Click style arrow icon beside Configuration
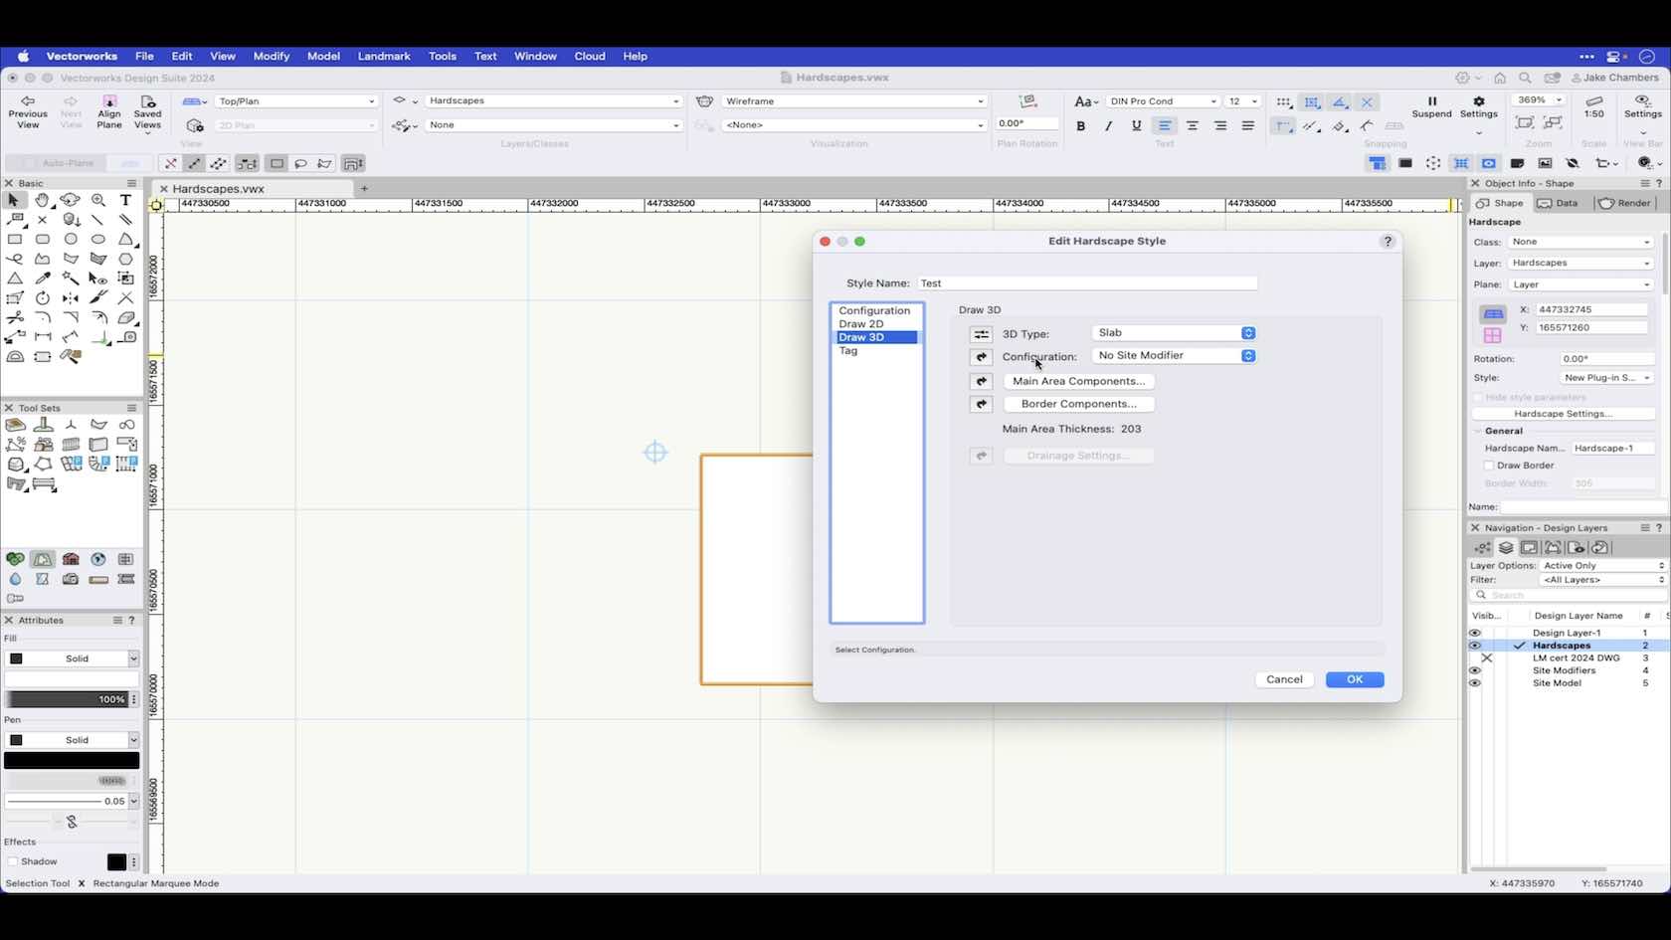This screenshot has height=940, width=1671. pyautogui.click(x=982, y=357)
